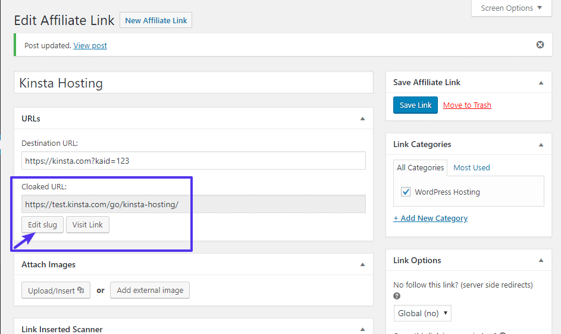Collapse the URLs panel
The image size is (561, 334).
point(362,118)
